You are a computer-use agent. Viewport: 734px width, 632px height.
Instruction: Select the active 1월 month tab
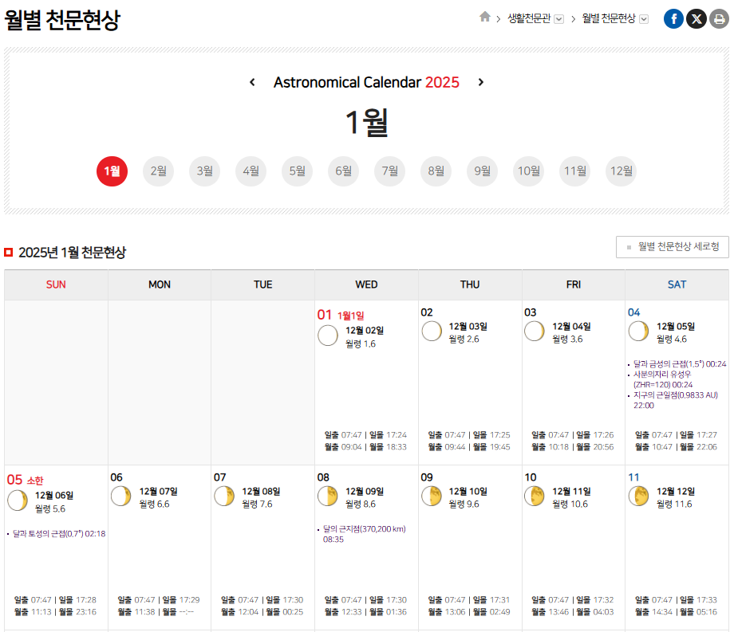[112, 171]
